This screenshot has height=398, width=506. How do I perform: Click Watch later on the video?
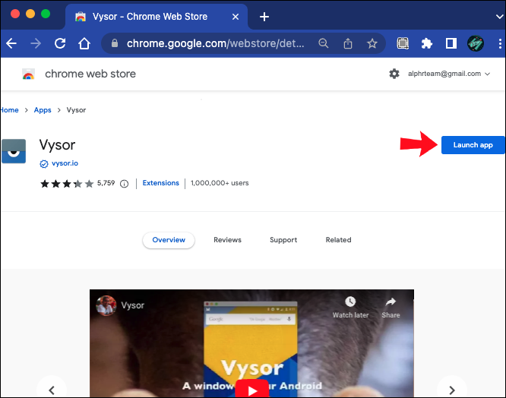(350, 308)
